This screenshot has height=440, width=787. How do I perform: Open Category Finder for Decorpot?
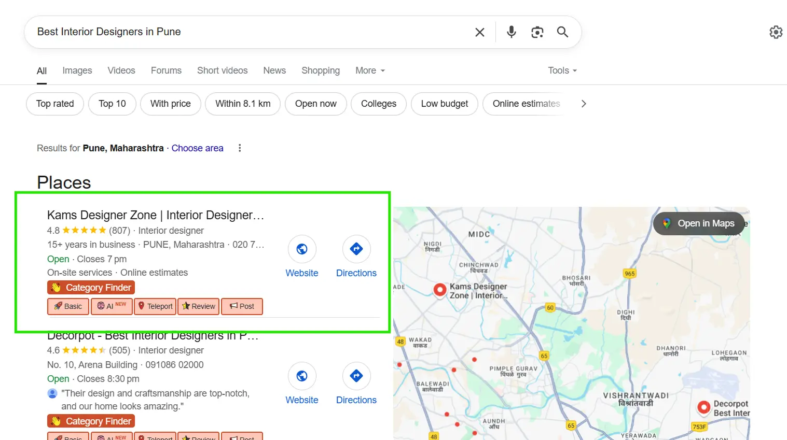click(x=91, y=421)
